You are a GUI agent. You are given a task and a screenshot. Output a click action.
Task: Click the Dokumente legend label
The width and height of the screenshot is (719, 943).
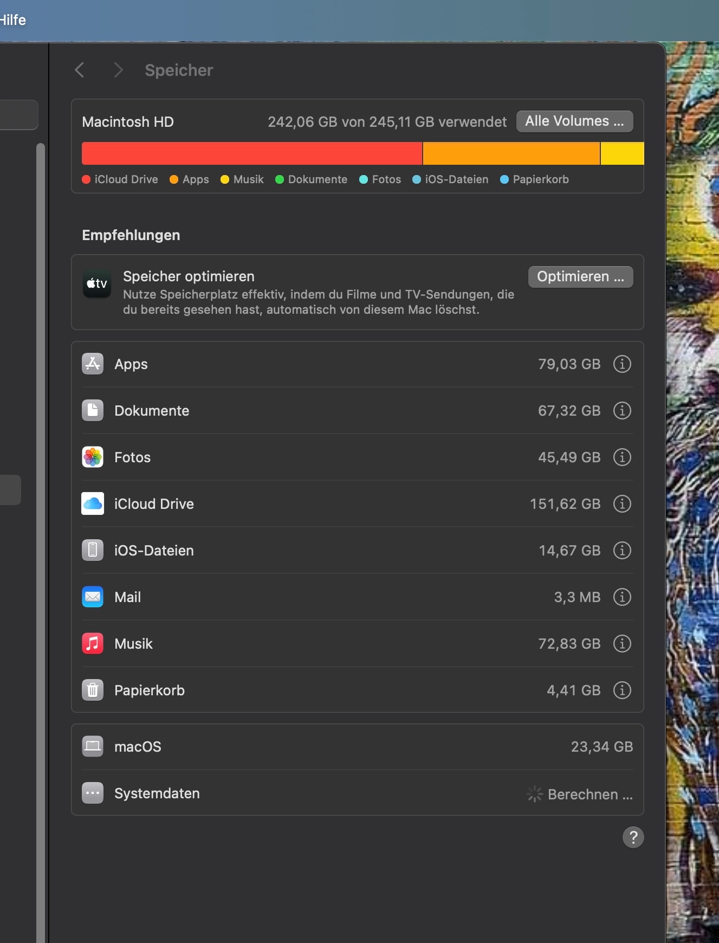[318, 179]
